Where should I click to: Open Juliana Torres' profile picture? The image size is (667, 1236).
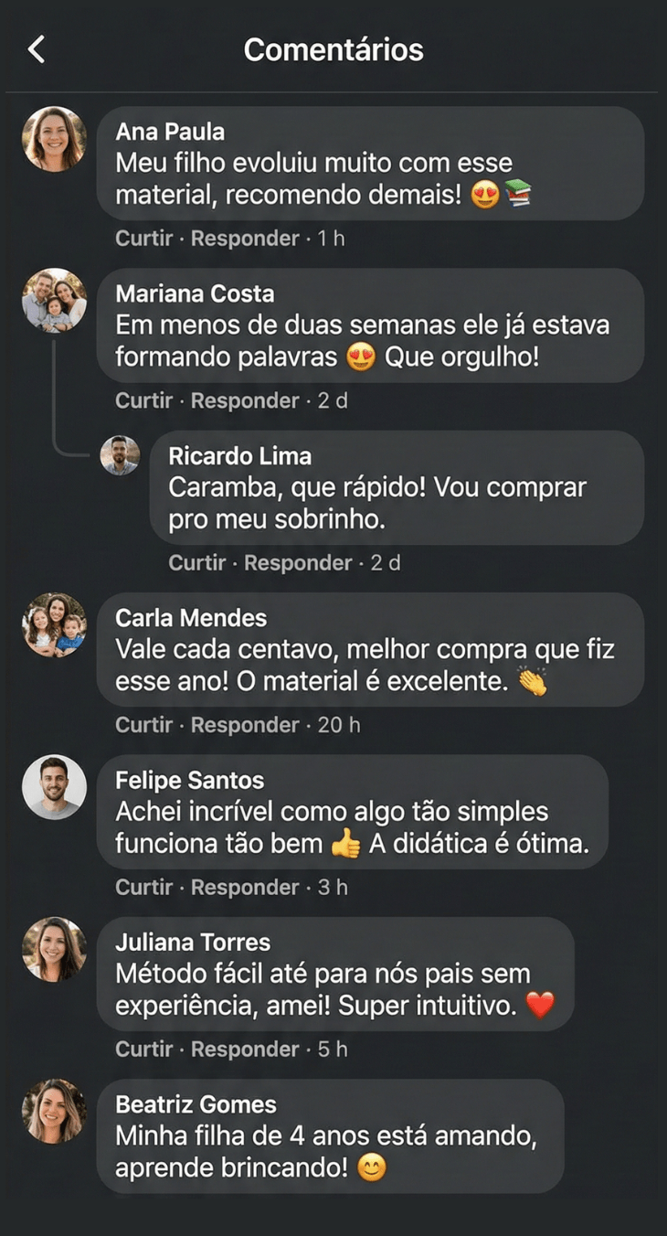(x=54, y=949)
